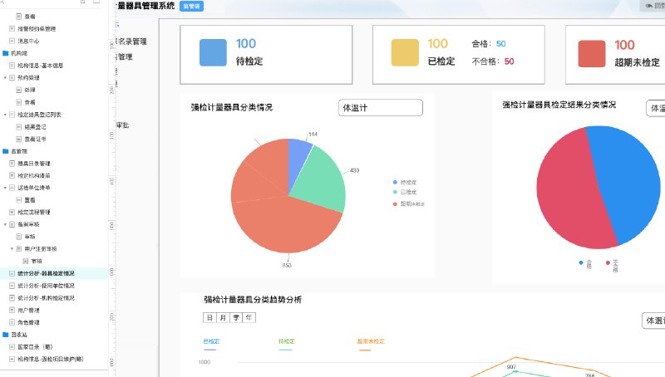665x377 pixels.
Task: Open 审核 page icon under 备案审核
Action: [18, 237]
